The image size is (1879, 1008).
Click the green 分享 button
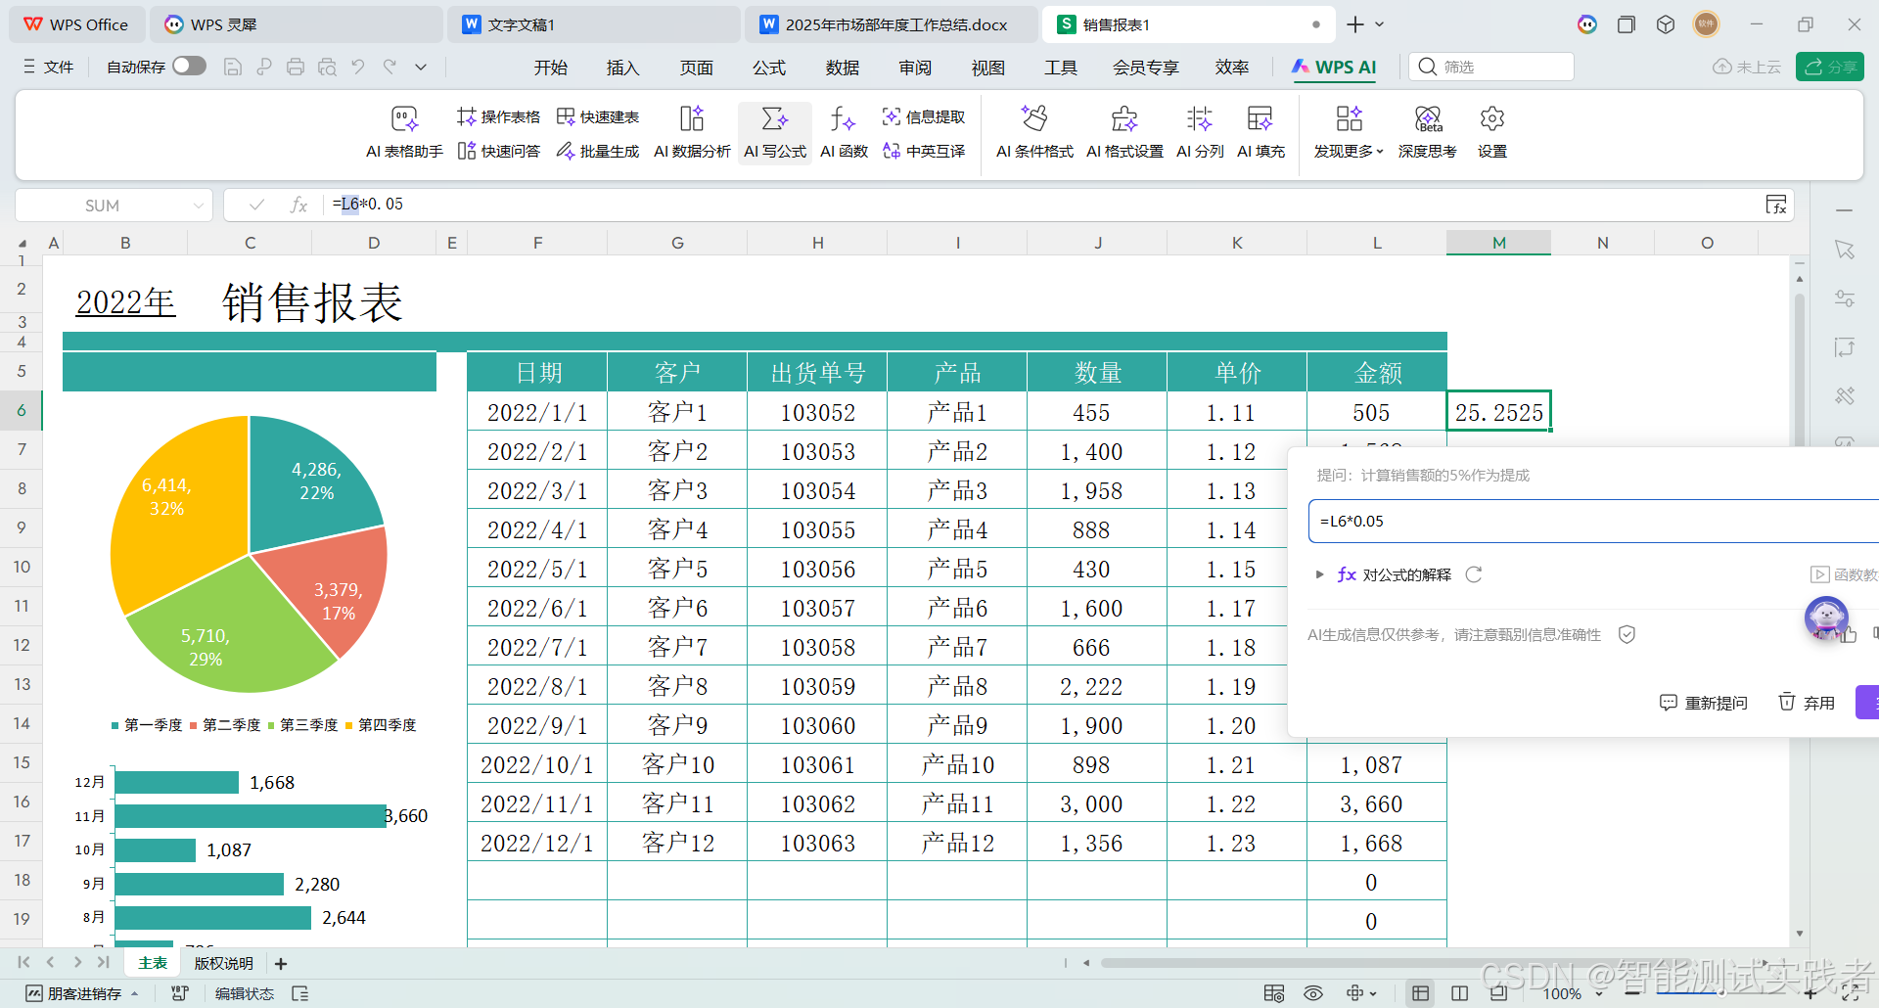tap(1829, 67)
